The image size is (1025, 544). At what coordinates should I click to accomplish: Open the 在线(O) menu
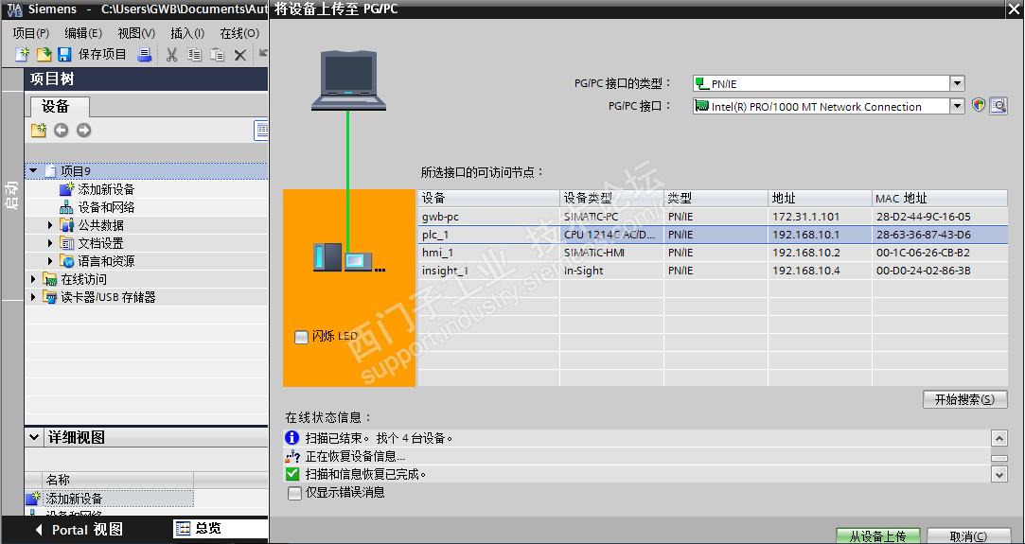point(239,33)
